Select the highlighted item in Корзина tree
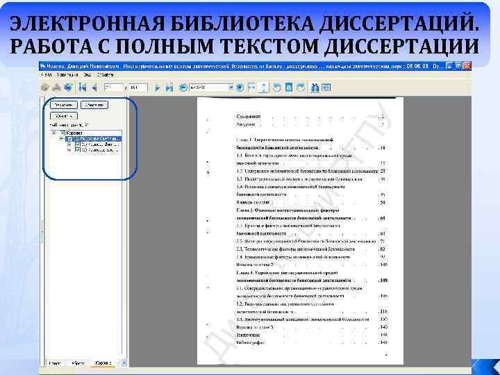Image resolution: width=500 pixels, height=375 pixels. tap(97, 139)
